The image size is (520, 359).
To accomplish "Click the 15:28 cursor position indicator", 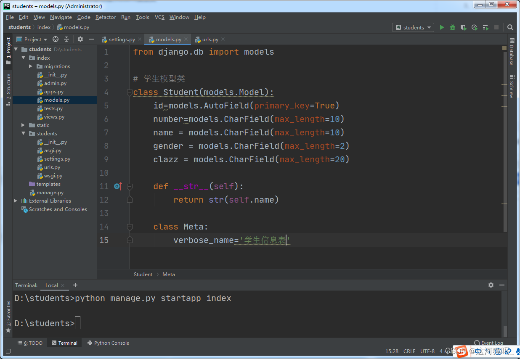I will click(x=392, y=351).
